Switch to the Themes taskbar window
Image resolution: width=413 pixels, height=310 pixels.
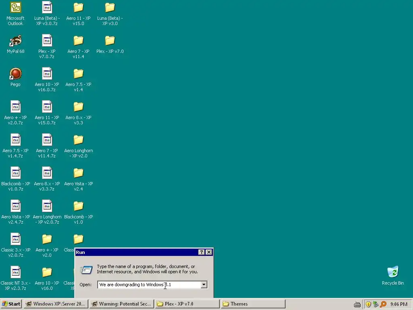click(253, 304)
